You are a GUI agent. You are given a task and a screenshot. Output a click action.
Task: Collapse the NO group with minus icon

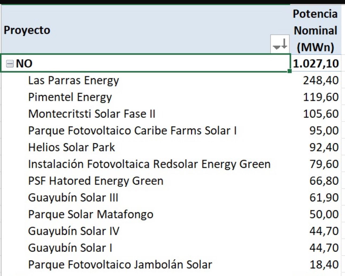[x=10, y=64]
